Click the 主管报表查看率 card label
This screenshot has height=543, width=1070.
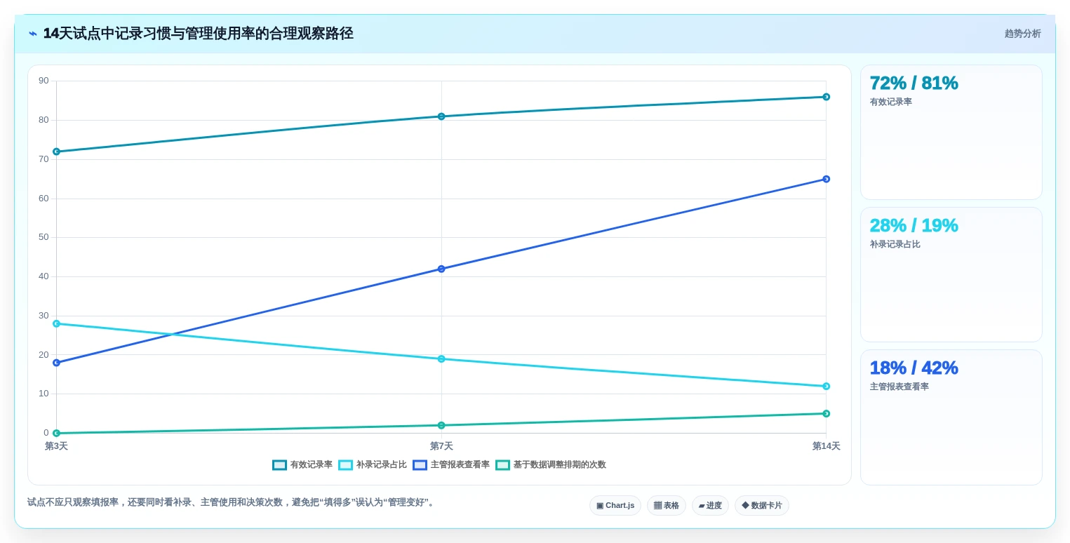click(900, 387)
